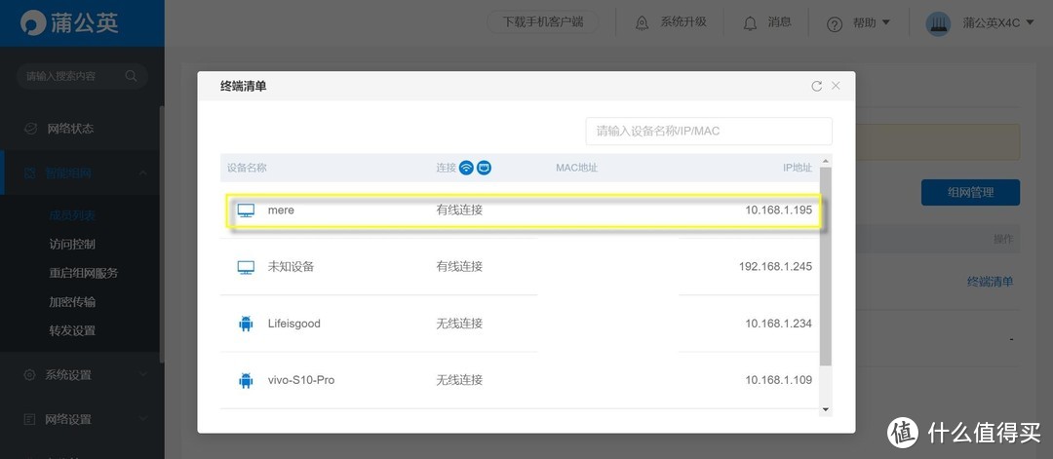Click the 智能组网 sidebar icon

29,173
